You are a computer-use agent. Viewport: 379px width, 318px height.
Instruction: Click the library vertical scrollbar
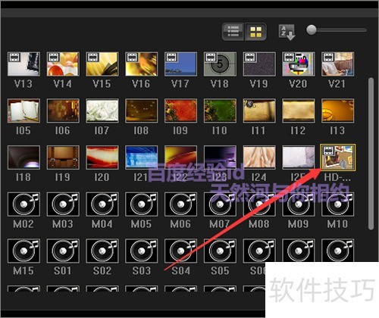coord(371,154)
